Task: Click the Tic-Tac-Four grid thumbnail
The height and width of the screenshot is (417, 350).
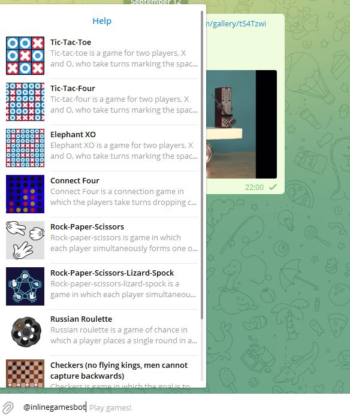Action: pos(25,102)
